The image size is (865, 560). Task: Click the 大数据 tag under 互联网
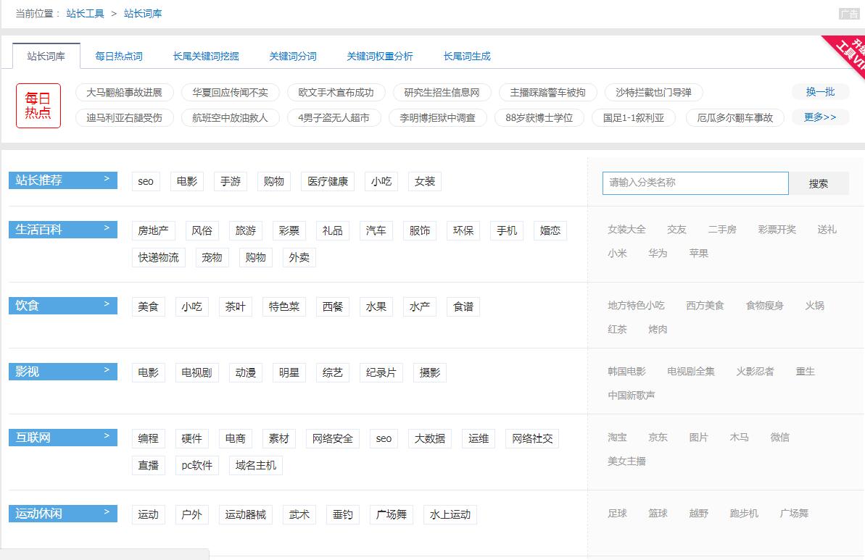pyautogui.click(x=429, y=438)
